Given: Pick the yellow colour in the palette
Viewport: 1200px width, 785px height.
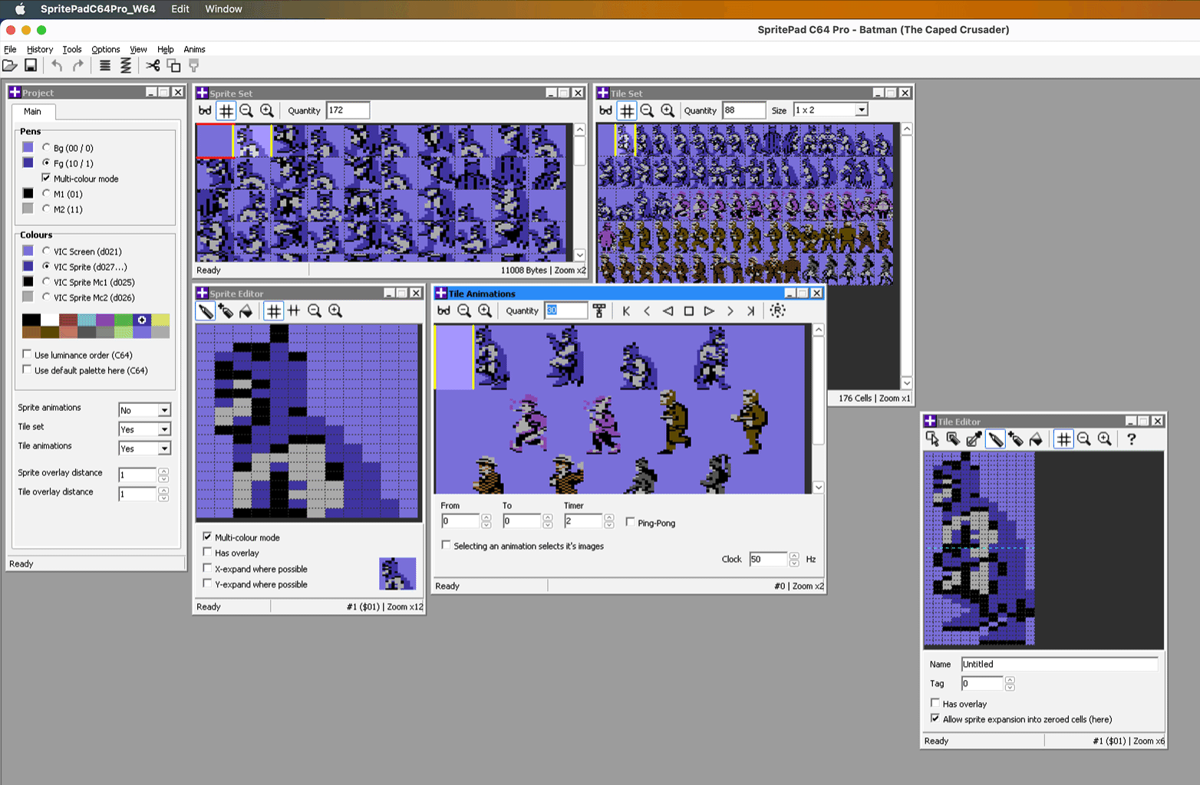Looking at the screenshot, I should [160, 320].
